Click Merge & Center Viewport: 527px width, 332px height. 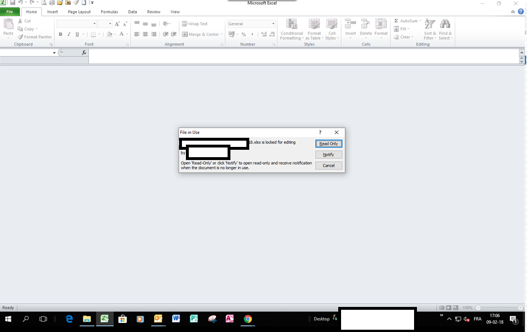(200, 34)
